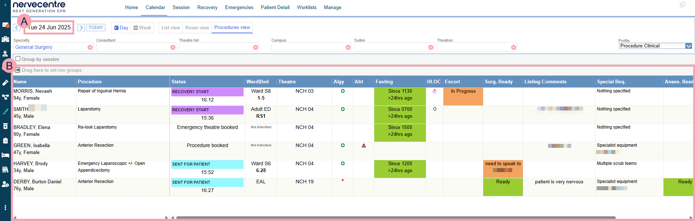Viewport: 695px width, 221px height.
Task: Switch to Week calendar view
Action: (x=142, y=28)
